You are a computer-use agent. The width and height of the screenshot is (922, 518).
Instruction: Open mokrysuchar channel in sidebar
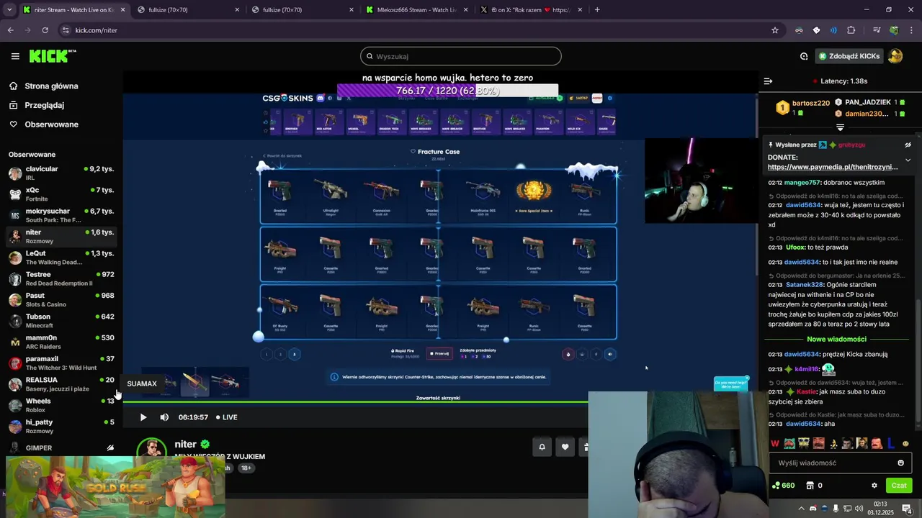61,215
